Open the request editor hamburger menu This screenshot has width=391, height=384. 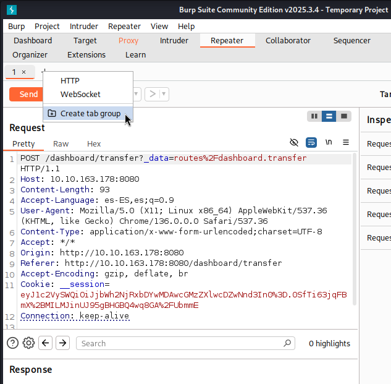(x=346, y=142)
